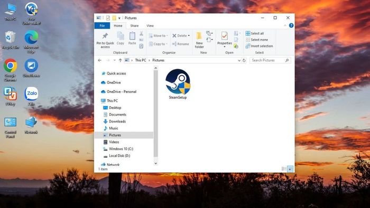Screen dimensions: 370x208
Task: Click the Rename button
Action: (181, 44)
